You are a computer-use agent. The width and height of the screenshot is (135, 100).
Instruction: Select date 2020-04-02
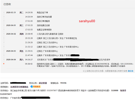[x=11, y=34]
